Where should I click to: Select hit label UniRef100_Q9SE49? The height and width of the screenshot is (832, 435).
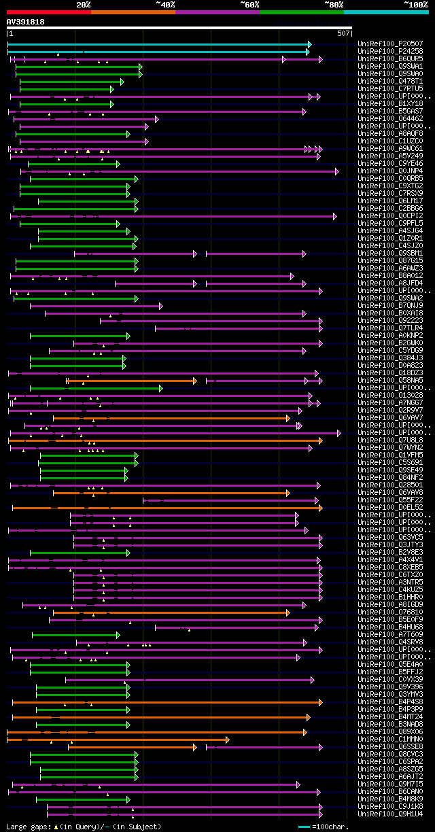pos(390,470)
